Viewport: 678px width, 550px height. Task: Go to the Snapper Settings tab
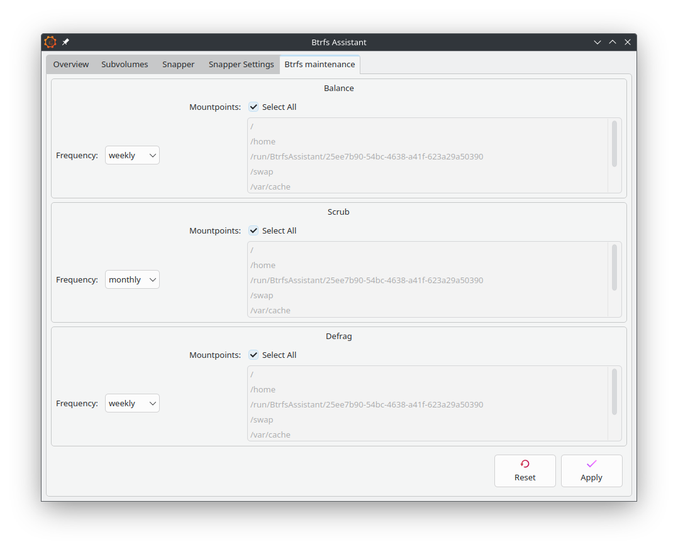coord(241,64)
